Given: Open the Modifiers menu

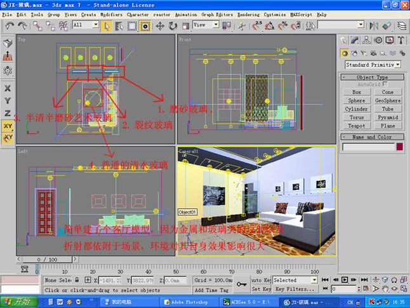Looking at the screenshot, I should [x=112, y=15].
